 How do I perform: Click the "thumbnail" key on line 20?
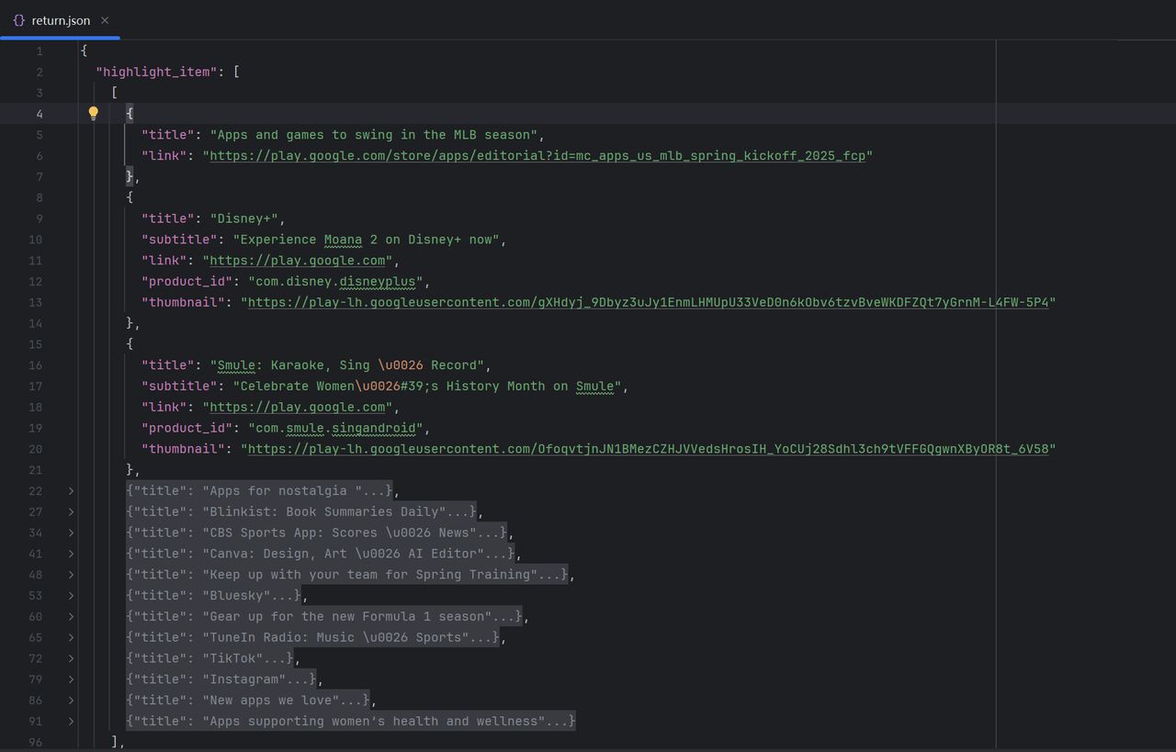click(183, 449)
